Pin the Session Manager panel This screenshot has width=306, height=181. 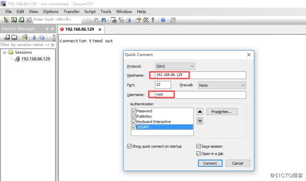tap(47, 29)
